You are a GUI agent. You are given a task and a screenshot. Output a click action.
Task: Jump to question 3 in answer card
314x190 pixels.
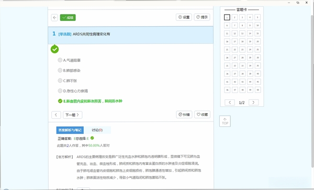242,17
